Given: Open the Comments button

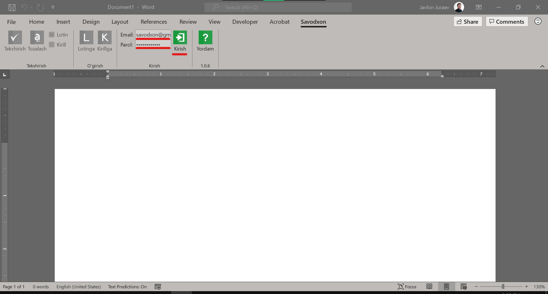Looking at the screenshot, I should point(507,22).
